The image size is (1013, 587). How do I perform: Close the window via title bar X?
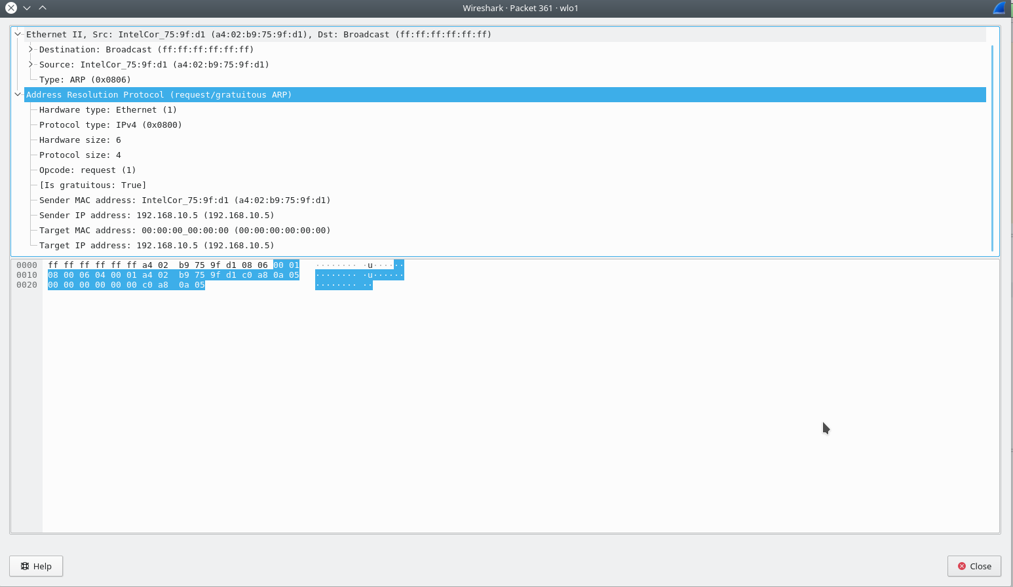[x=10, y=8]
